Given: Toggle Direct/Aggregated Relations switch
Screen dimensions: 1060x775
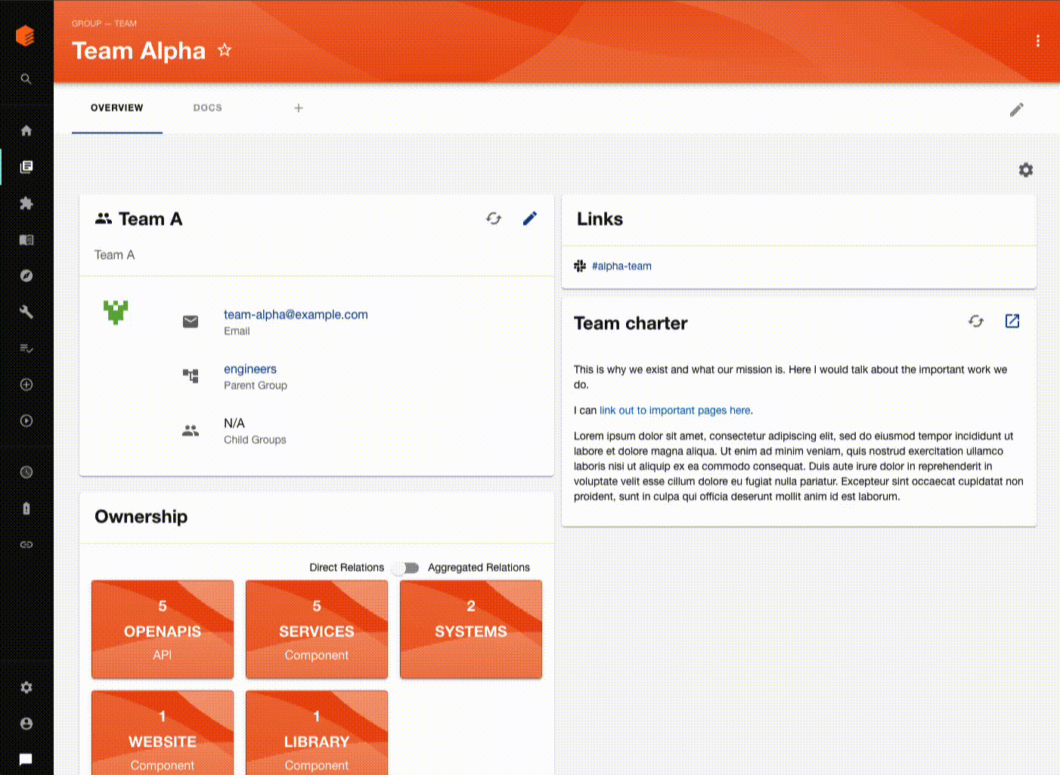Looking at the screenshot, I should 406,568.
